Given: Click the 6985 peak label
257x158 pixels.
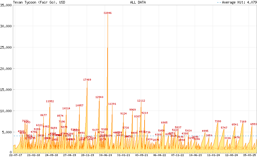Looking at the screenshot, I should click(164, 123).
